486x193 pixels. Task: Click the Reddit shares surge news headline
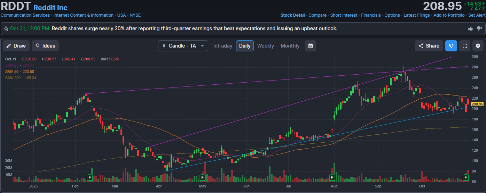[x=194, y=28]
